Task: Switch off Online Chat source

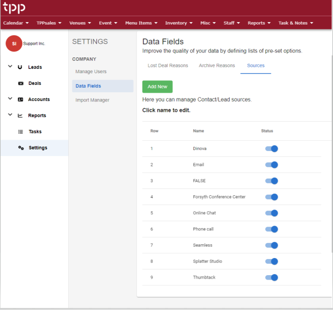Action: pyautogui.click(x=272, y=213)
